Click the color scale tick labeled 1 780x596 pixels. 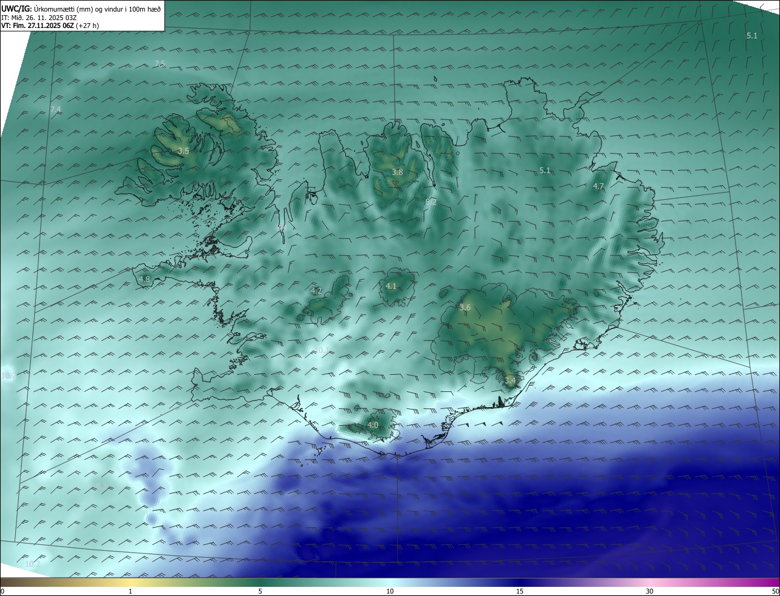(x=130, y=591)
